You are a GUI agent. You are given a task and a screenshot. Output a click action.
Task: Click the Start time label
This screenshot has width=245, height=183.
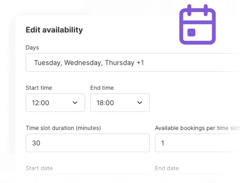point(39,88)
